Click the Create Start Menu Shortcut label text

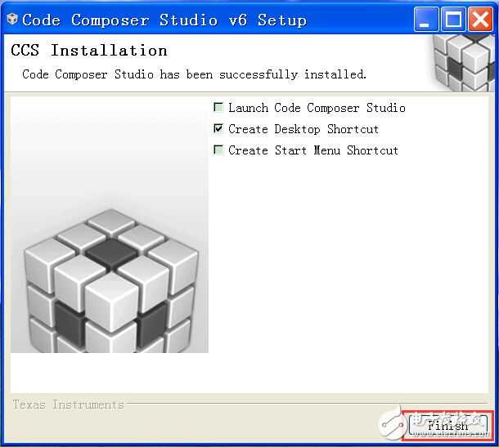coord(313,150)
